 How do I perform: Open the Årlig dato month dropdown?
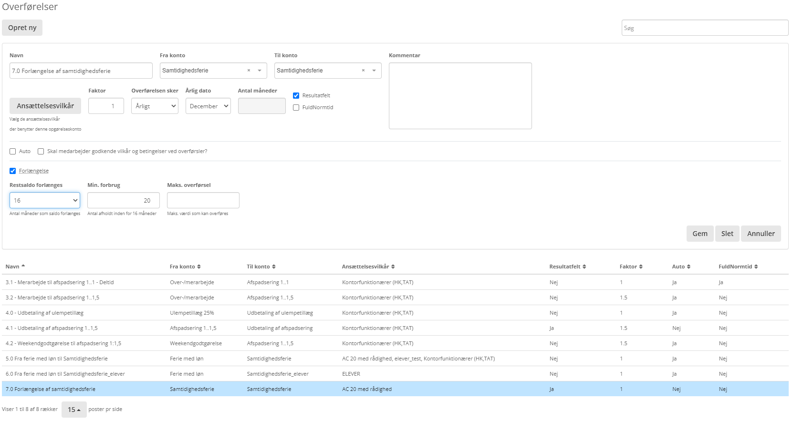coord(208,106)
